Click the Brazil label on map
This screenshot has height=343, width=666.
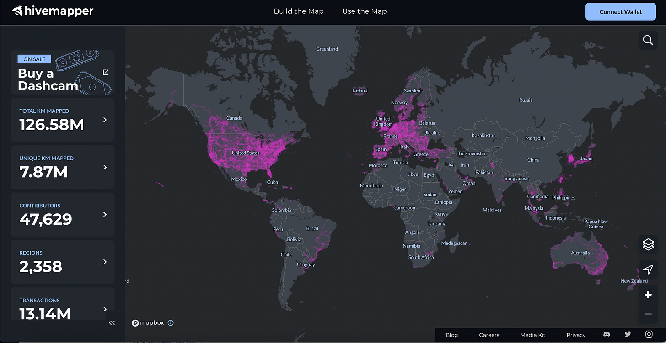312,228
